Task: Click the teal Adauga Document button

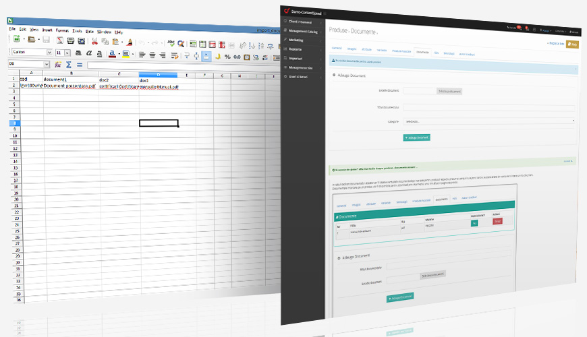Action: [x=417, y=137]
